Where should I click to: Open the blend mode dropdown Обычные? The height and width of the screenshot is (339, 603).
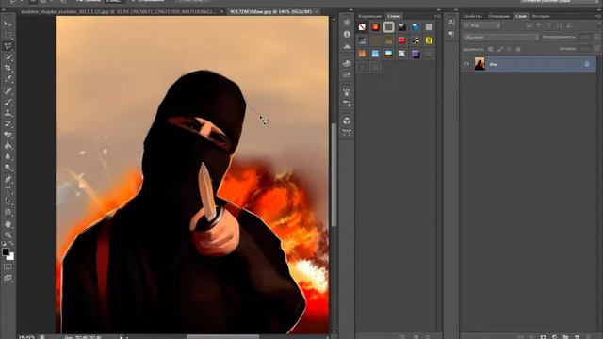(501, 38)
